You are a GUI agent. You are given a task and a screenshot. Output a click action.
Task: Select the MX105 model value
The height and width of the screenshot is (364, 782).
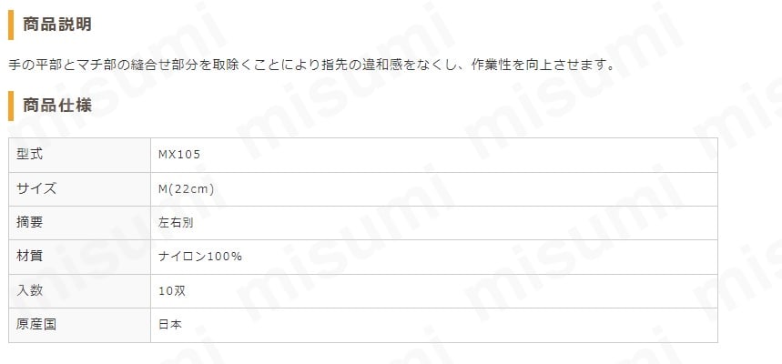coord(179,155)
